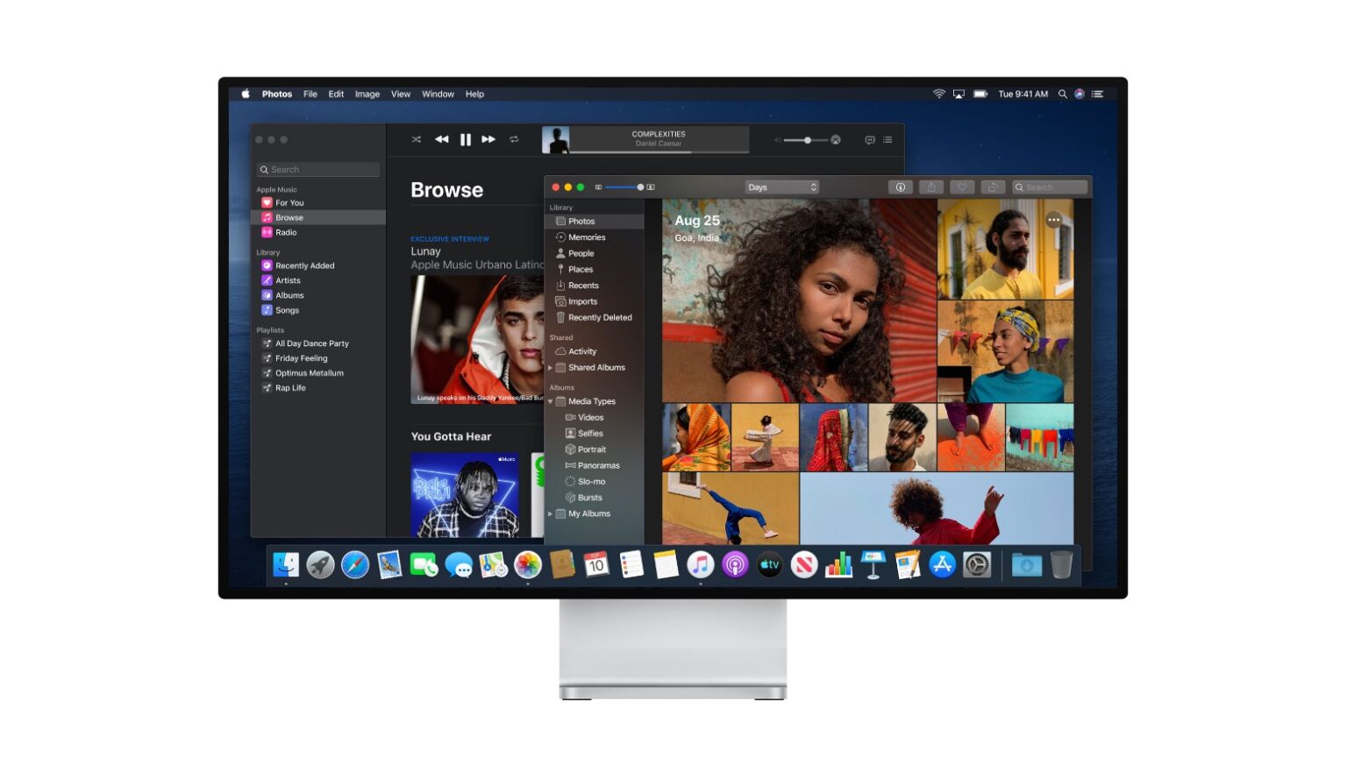
Task: Pause the currently playing song
Action: (466, 139)
